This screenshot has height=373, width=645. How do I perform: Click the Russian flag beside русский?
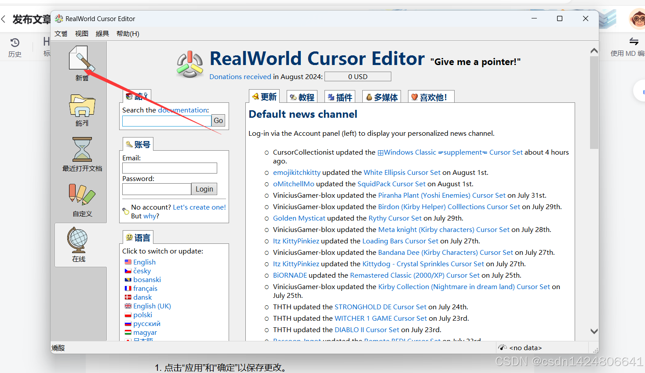[x=128, y=324]
